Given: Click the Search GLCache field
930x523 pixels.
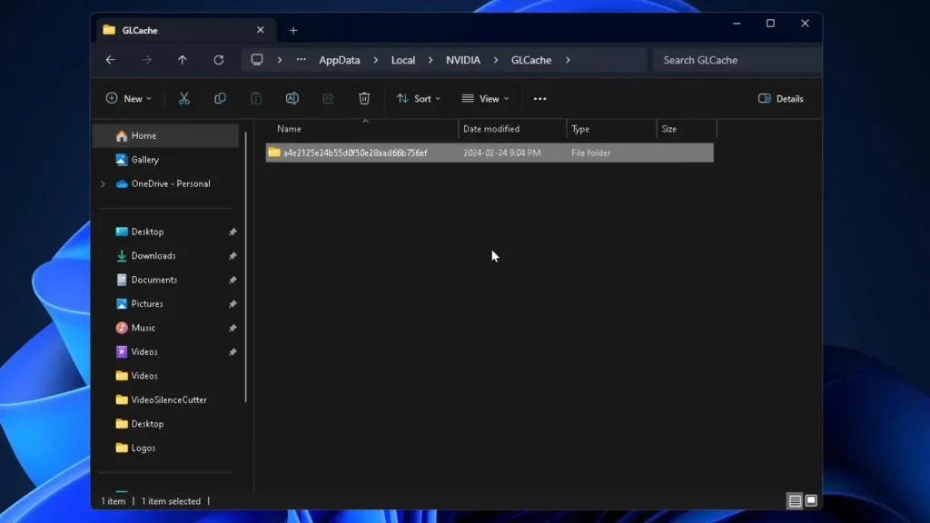Looking at the screenshot, I should pos(737,60).
